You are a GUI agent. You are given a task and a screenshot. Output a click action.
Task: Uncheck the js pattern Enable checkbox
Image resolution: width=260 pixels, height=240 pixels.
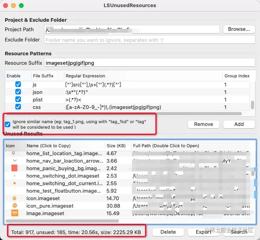18,84
